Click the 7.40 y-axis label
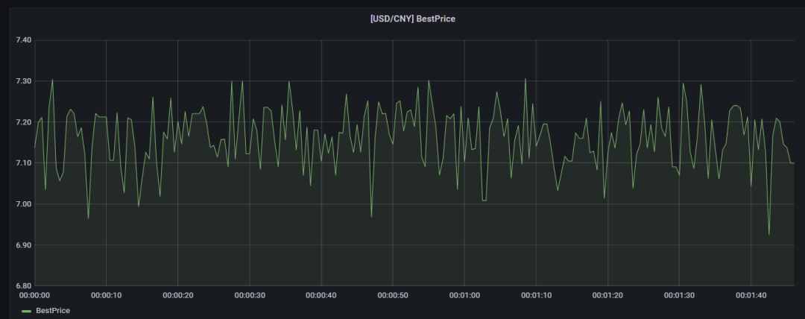 [x=24, y=40]
